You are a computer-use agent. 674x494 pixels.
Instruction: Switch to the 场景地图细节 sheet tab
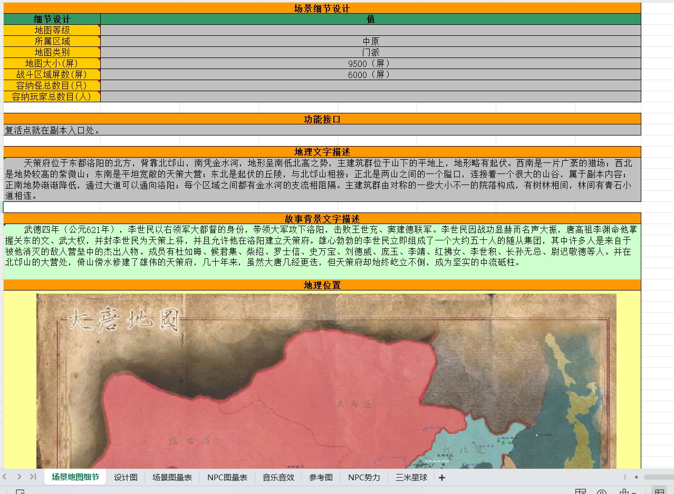coord(75,477)
